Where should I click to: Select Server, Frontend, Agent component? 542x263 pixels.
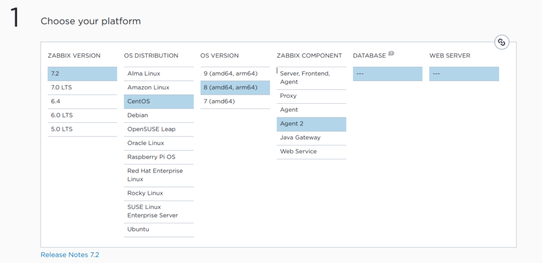coord(311,78)
